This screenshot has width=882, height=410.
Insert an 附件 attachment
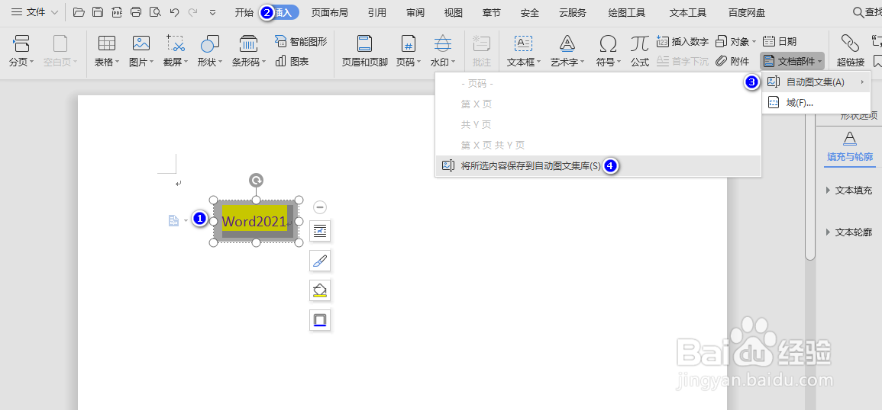[733, 61]
